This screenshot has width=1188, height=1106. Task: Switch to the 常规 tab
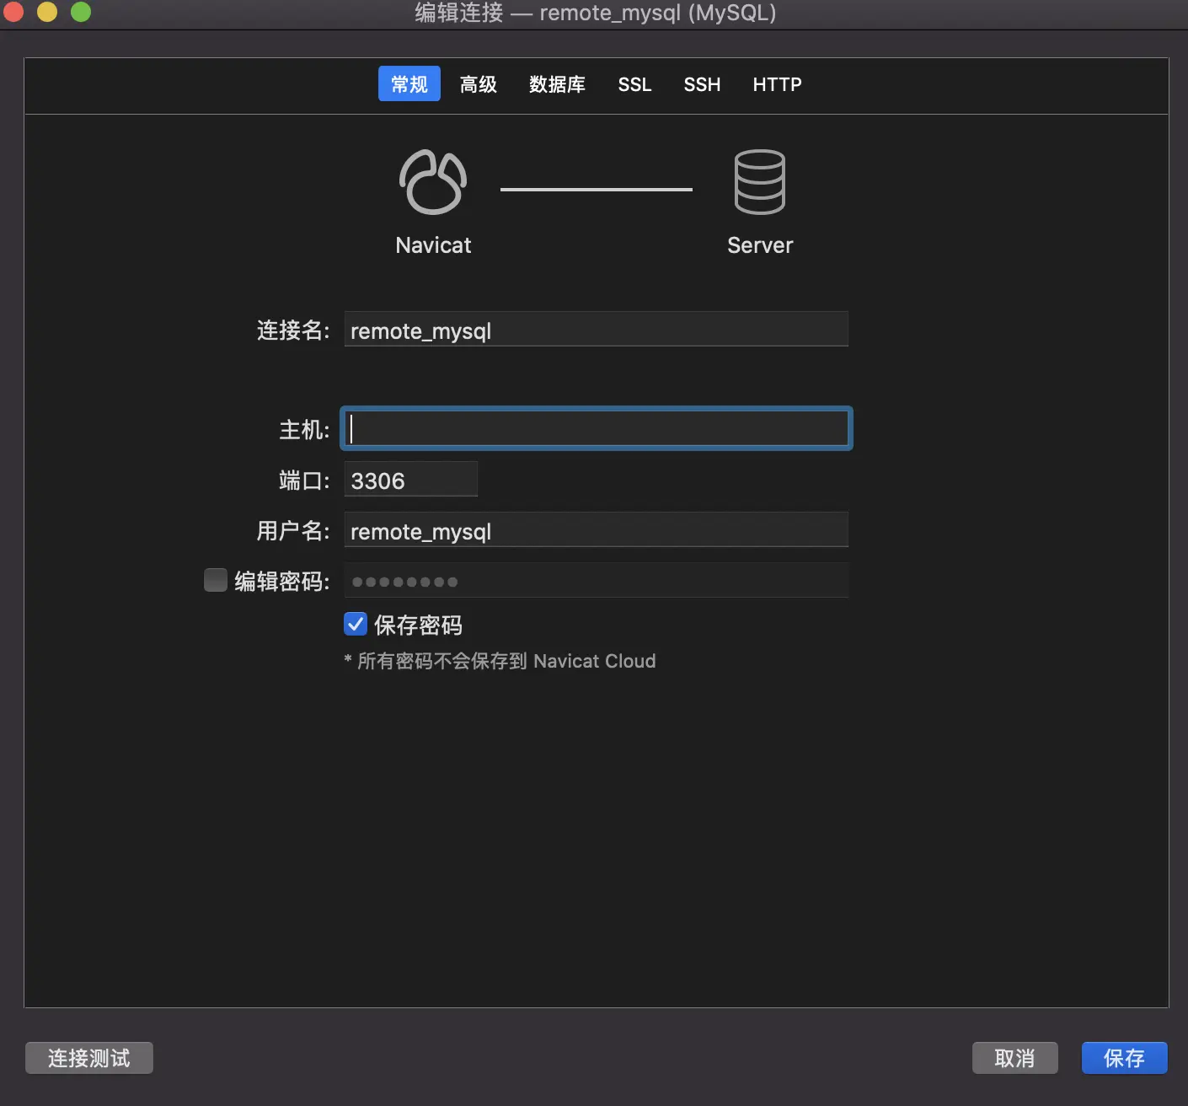click(x=409, y=84)
